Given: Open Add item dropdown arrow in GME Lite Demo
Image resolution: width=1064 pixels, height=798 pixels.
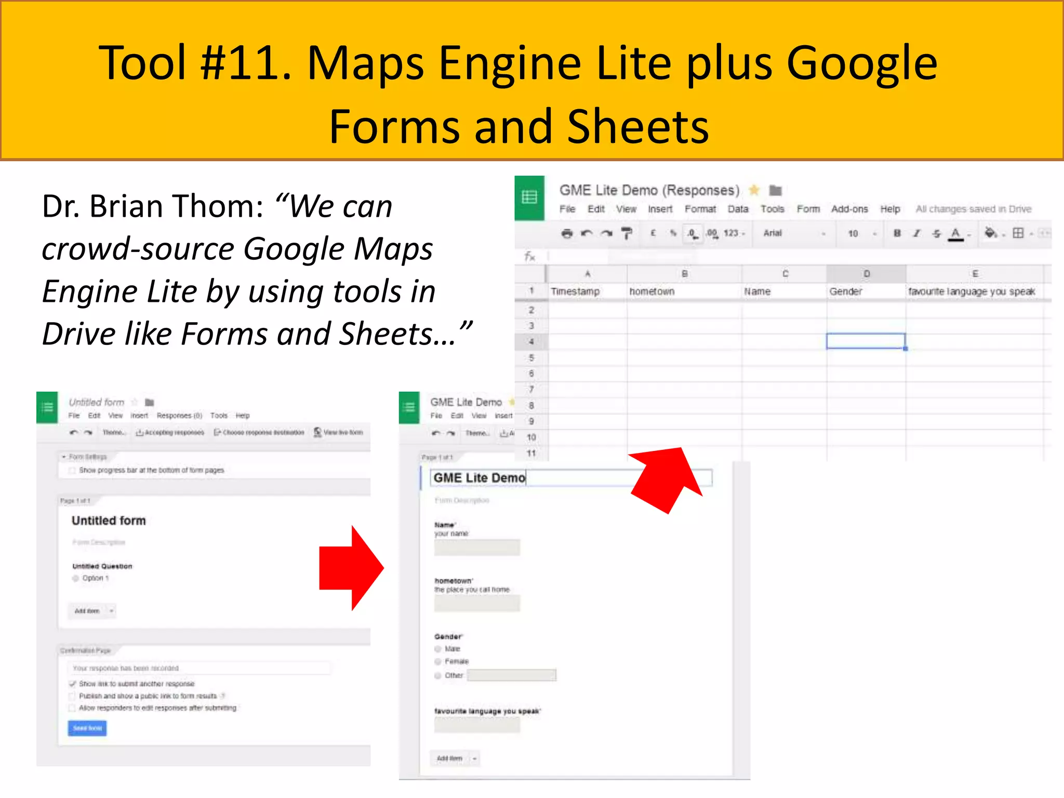Looking at the screenshot, I should (474, 759).
